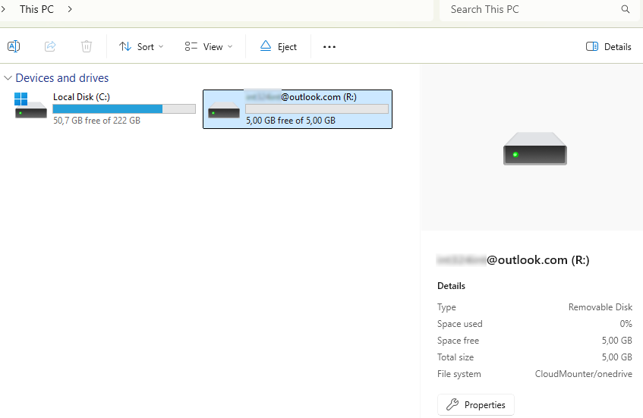
Task: Collapse the Devices and drives group chevron
Action: point(8,78)
